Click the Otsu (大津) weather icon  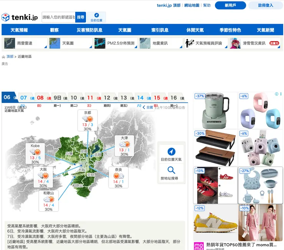124,144
